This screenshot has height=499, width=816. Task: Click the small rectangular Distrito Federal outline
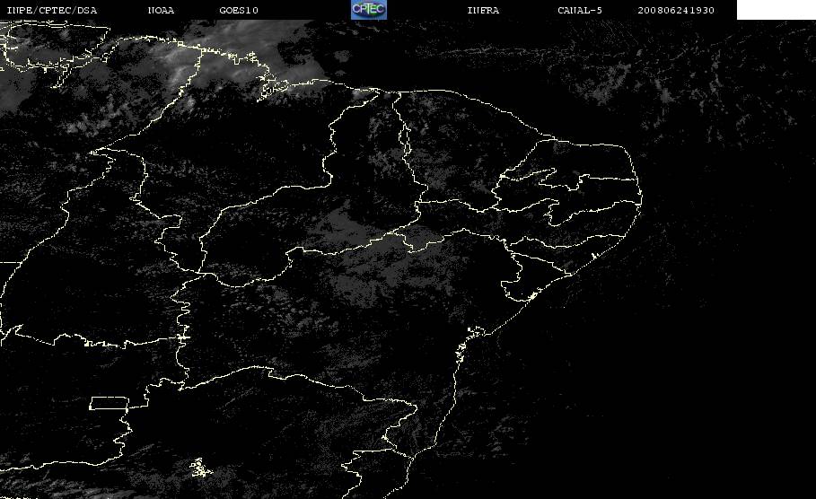(110, 403)
